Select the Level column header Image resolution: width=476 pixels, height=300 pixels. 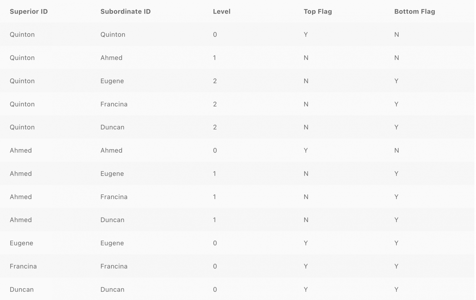tap(222, 12)
